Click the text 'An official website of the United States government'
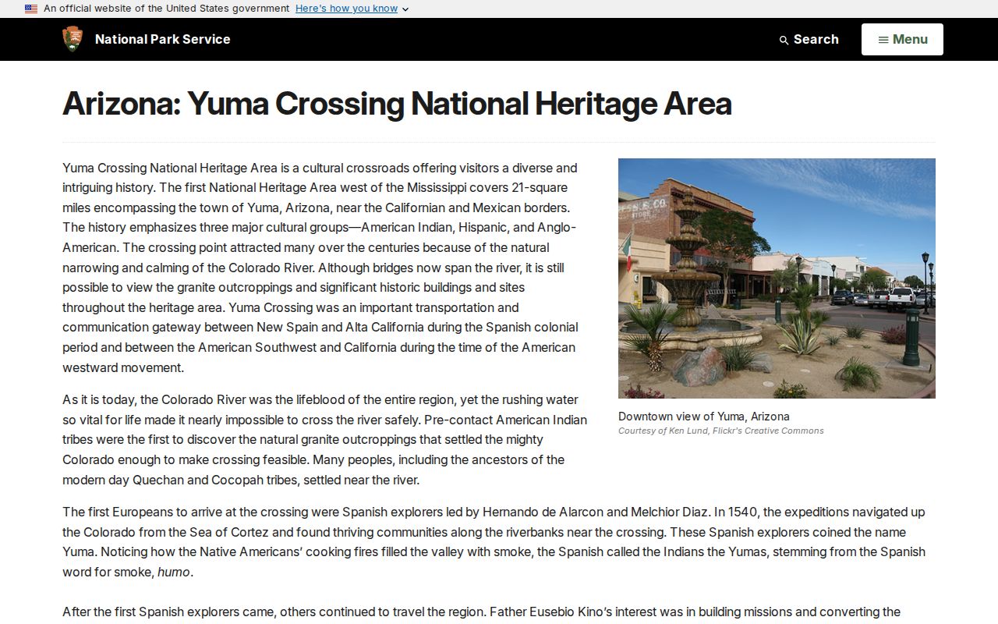Image resolution: width=998 pixels, height=624 pixels. click(166, 9)
